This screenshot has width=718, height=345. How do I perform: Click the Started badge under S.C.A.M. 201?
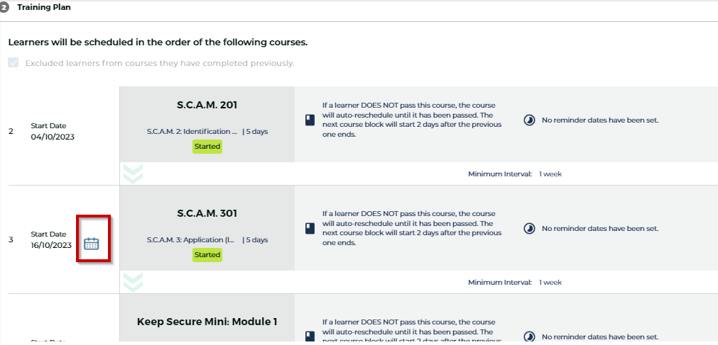point(207,147)
